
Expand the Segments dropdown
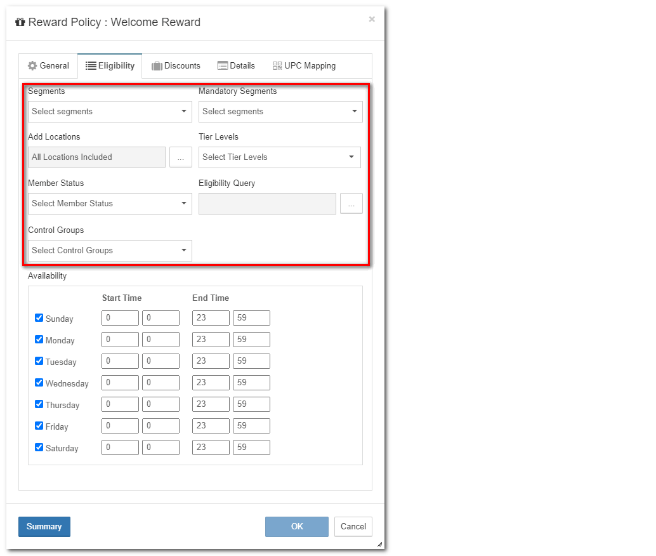[110, 112]
